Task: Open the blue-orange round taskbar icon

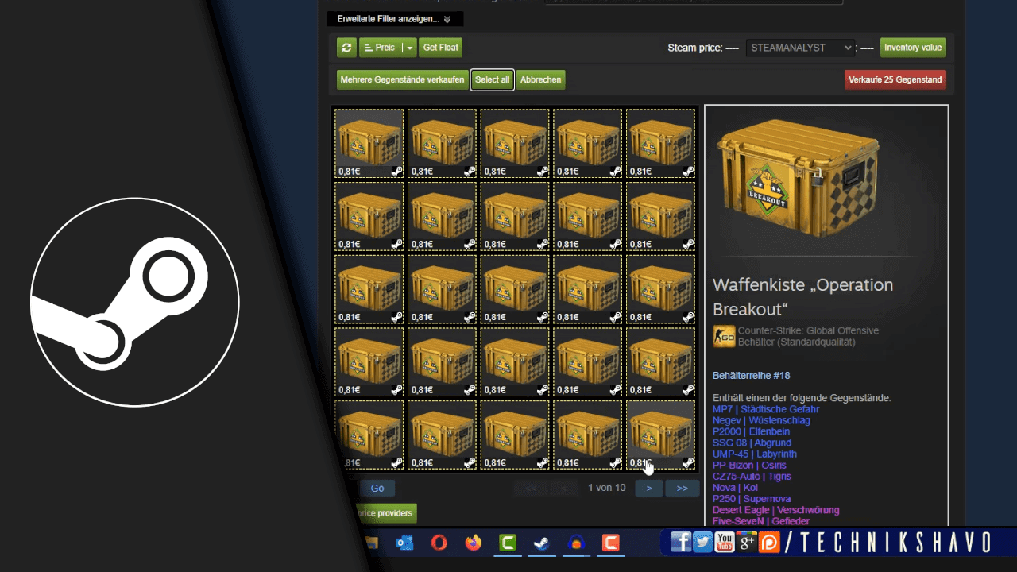Action: [x=576, y=543]
